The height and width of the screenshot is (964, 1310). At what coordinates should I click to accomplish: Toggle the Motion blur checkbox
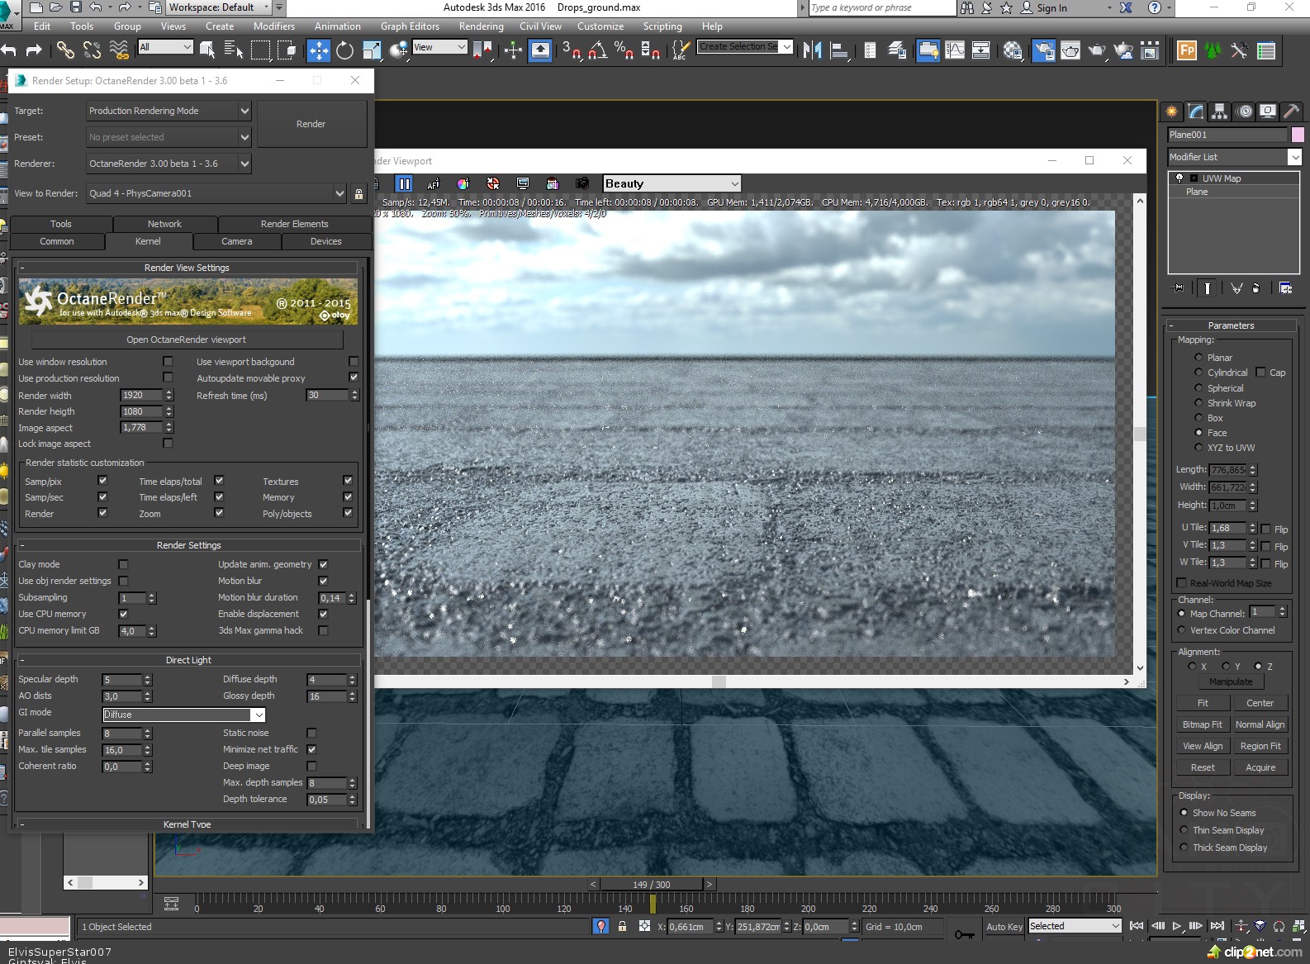[x=323, y=581]
